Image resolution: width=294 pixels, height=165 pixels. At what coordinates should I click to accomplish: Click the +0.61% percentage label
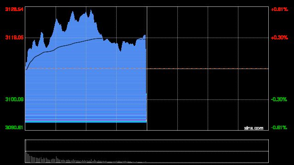tap(279, 9)
